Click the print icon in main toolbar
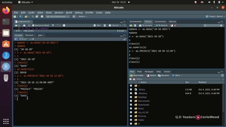 pos(42,17)
